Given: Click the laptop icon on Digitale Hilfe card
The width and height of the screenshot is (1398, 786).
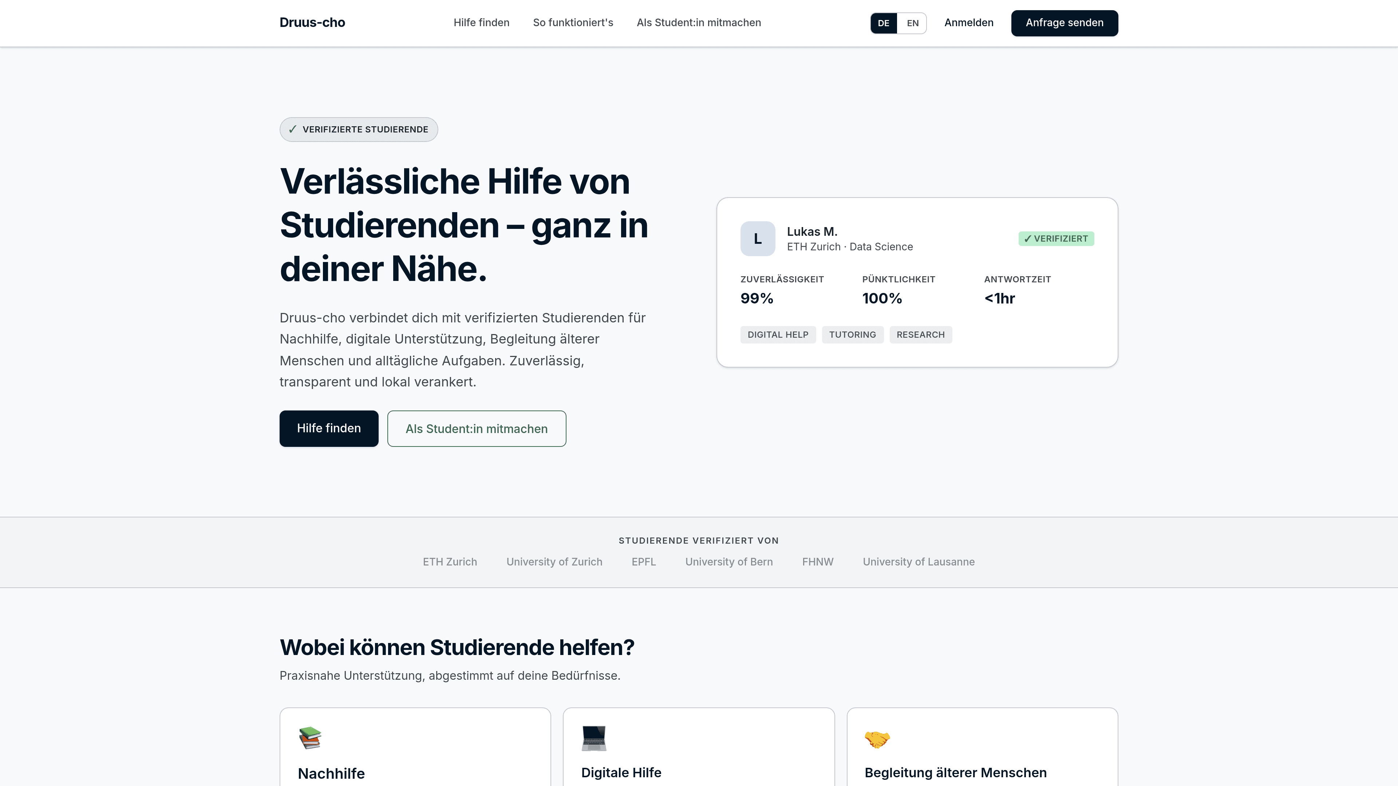Looking at the screenshot, I should 594,738.
